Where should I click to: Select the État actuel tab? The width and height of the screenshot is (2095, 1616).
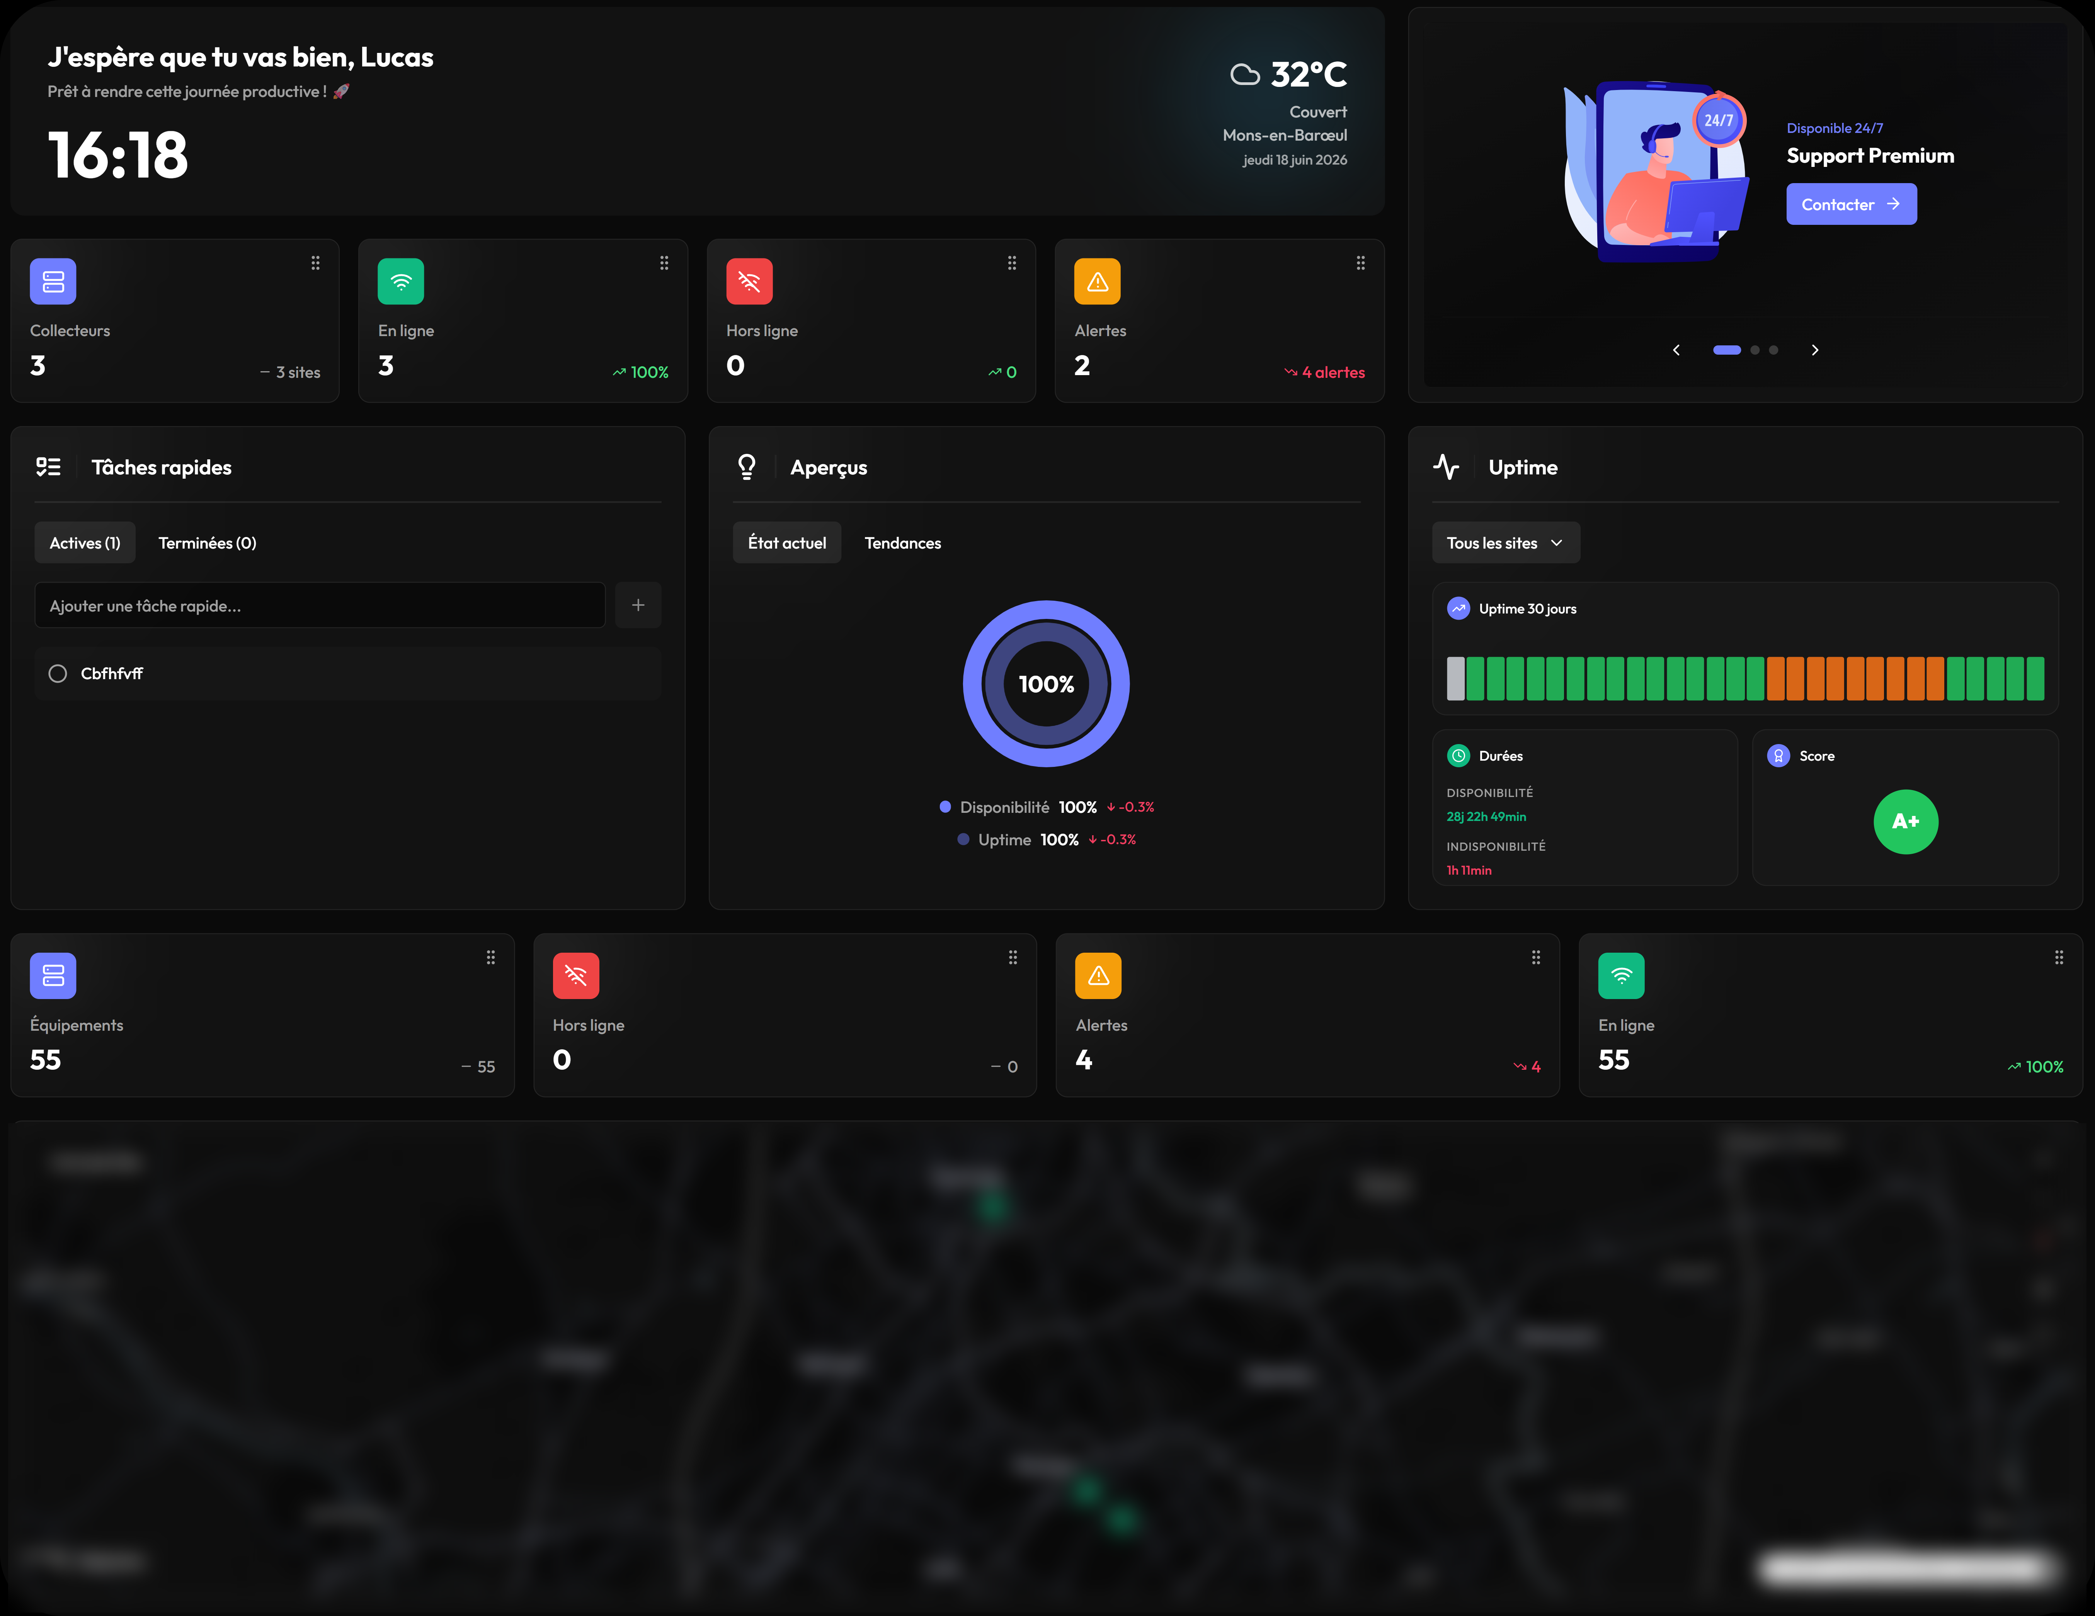tap(786, 543)
